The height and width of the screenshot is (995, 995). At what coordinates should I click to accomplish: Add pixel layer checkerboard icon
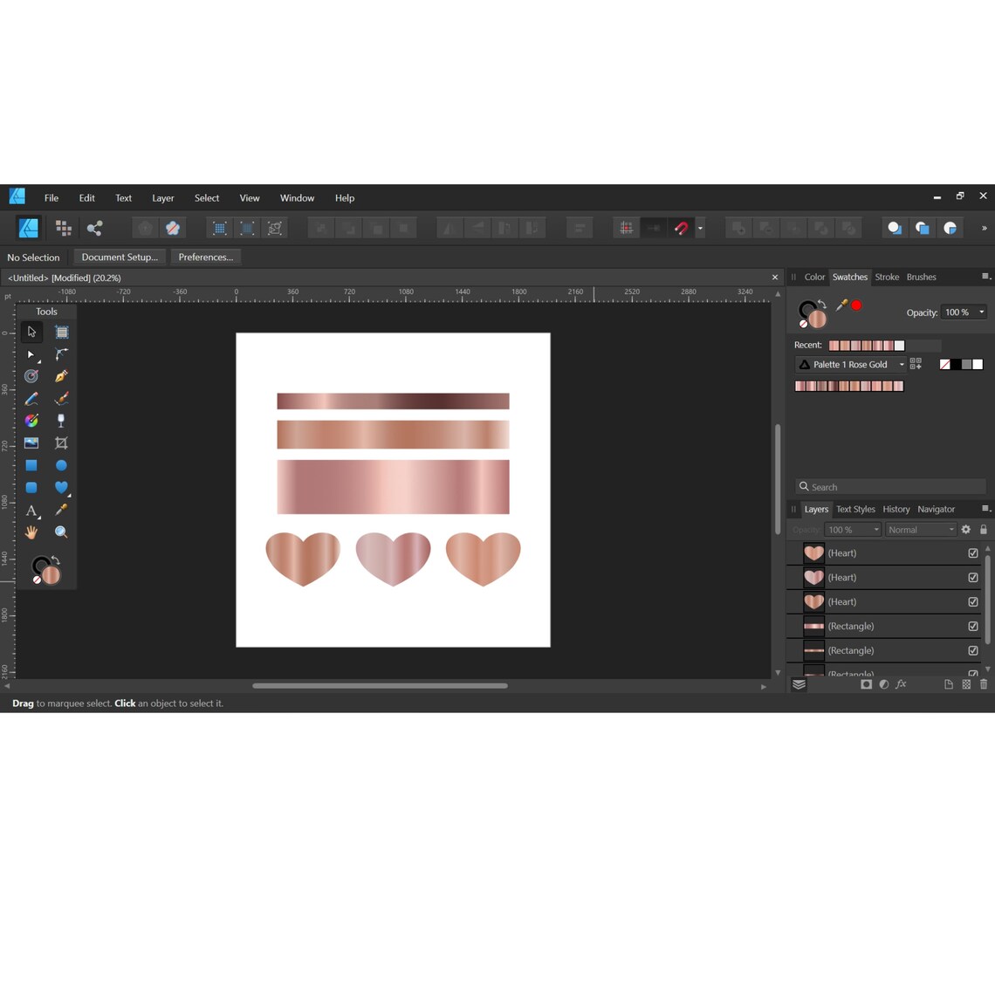tap(966, 684)
